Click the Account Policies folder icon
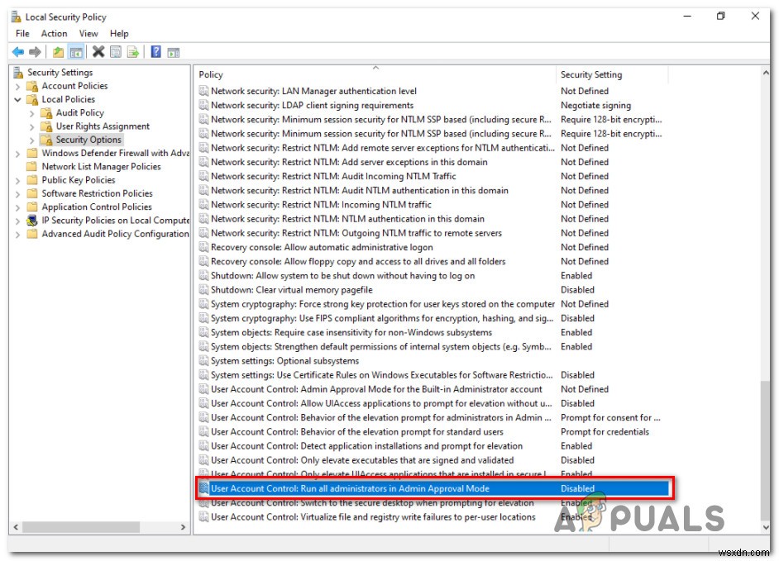Image resolution: width=779 pixels, height=561 pixels. click(32, 86)
